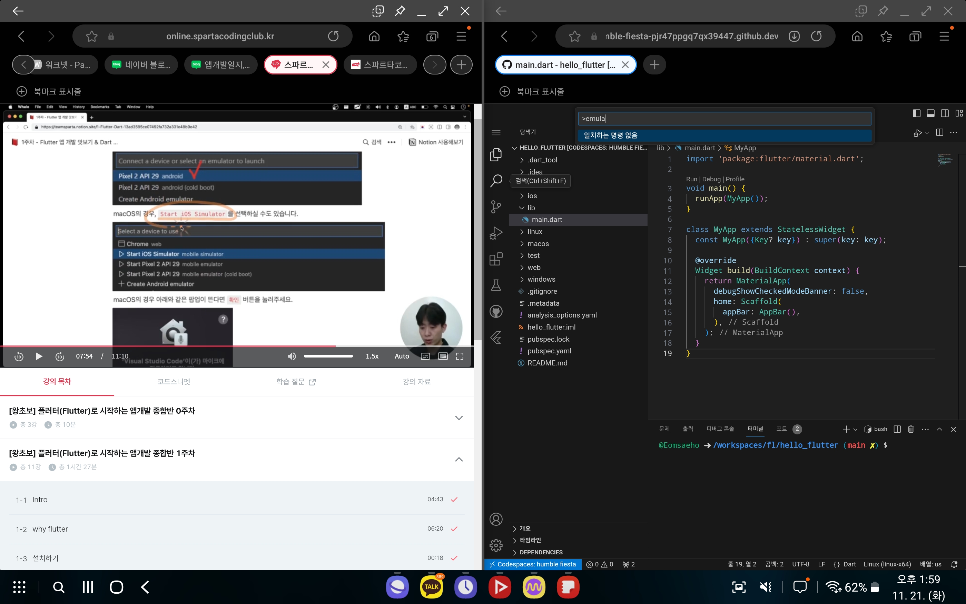Open the Testing flask view
966x604 pixels.
(496, 285)
